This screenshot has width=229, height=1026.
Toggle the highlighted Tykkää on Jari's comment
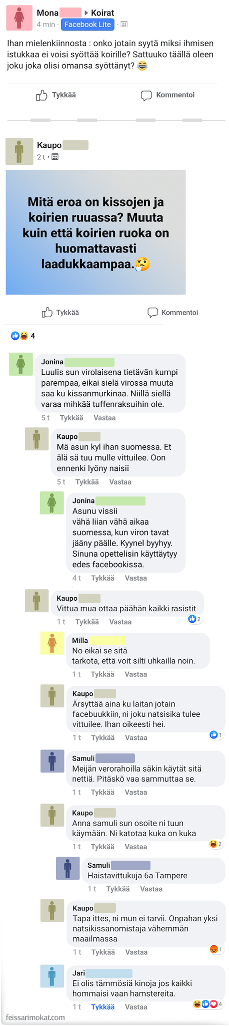[x=102, y=1007]
